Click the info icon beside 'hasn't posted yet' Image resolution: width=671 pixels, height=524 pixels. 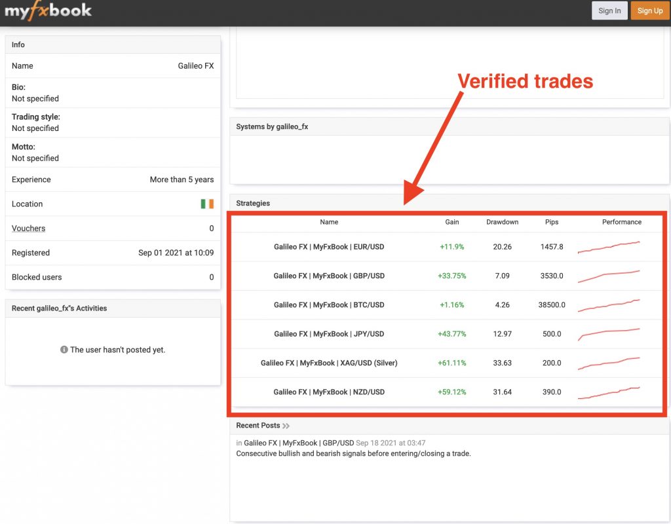[x=64, y=350]
